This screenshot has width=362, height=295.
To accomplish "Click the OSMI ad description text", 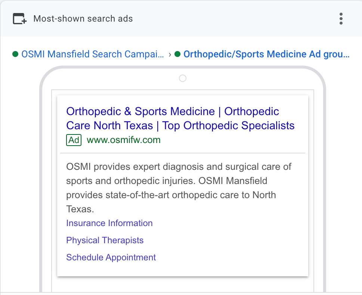I will click(x=179, y=188).
